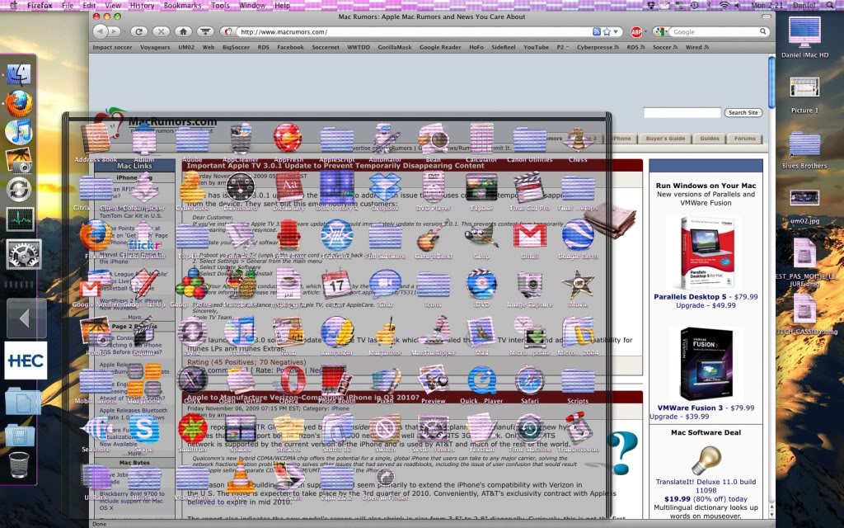
Task: Click the Firefox back button
Action: click(101, 32)
